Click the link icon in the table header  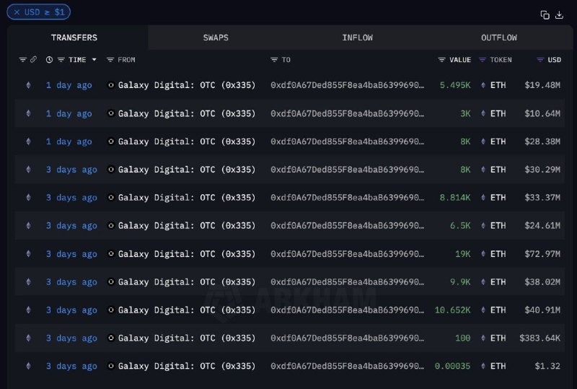click(x=33, y=59)
